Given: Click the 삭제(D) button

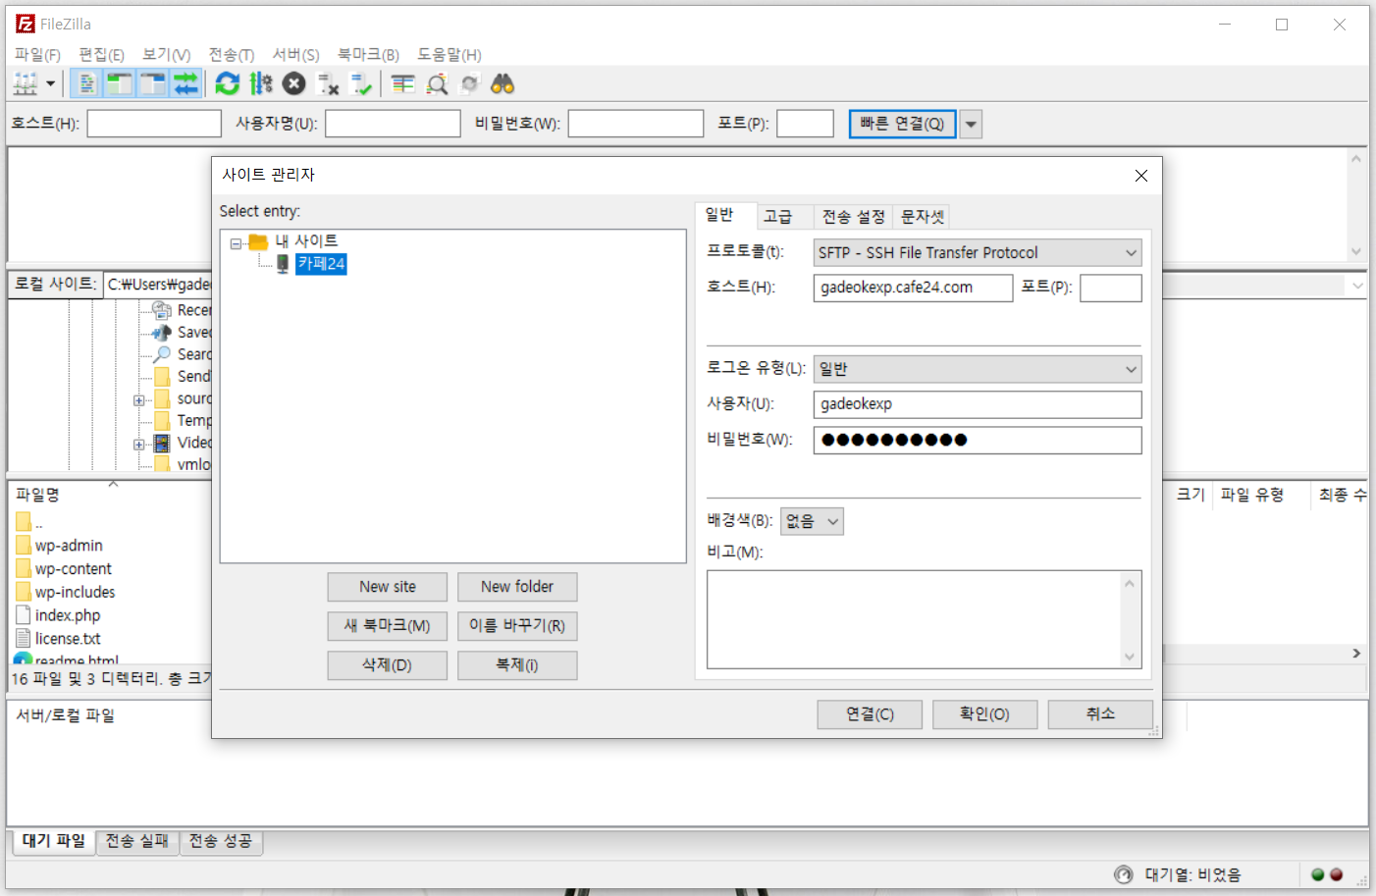Looking at the screenshot, I should [388, 665].
